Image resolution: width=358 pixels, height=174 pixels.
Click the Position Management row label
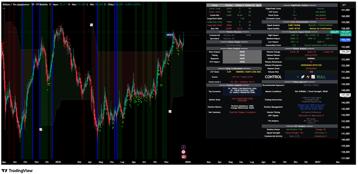[273, 107]
